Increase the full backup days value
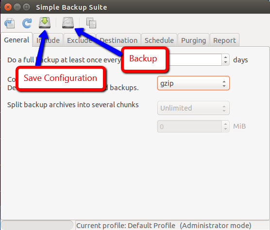 [x=226, y=57]
